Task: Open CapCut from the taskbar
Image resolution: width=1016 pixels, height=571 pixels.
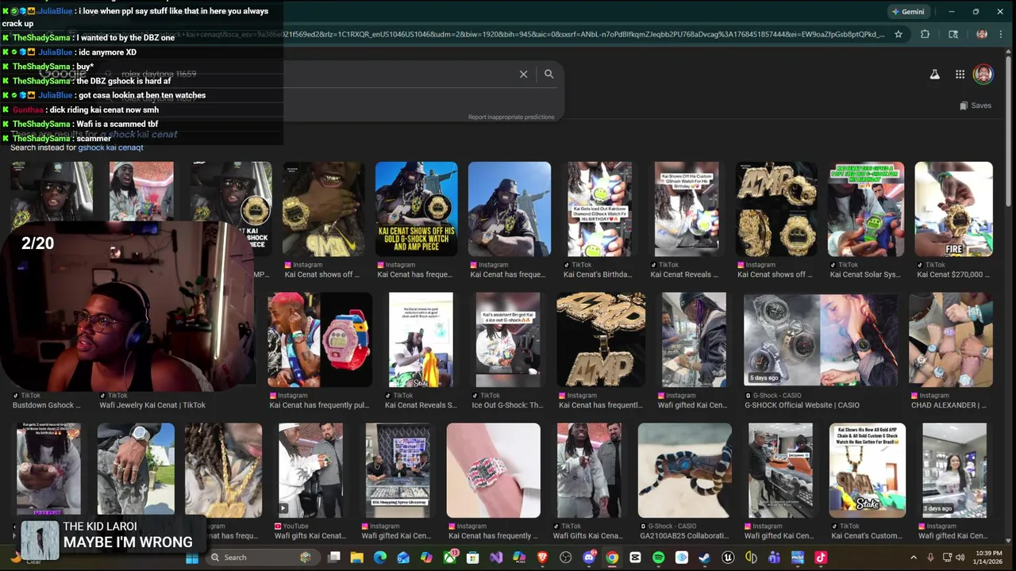Action: (x=635, y=558)
